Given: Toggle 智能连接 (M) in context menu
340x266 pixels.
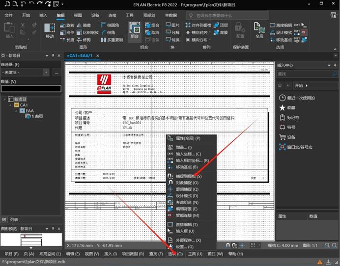Looking at the screenshot, I should pos(192,215).
